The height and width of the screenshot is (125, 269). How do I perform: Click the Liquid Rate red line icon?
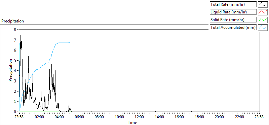pyautogui.click(x=263, y=12)
